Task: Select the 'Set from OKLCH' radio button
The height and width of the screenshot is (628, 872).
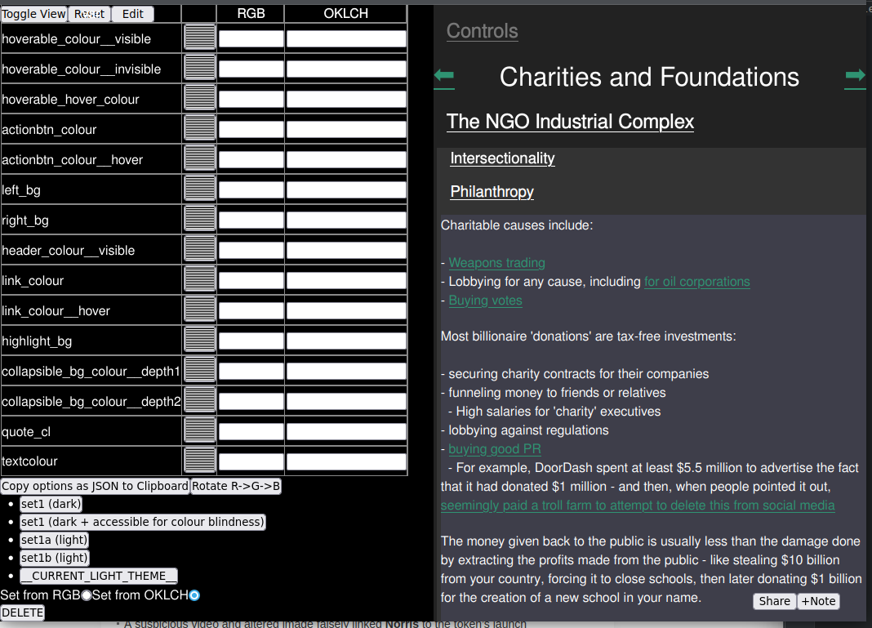Action: click(194, 595)
